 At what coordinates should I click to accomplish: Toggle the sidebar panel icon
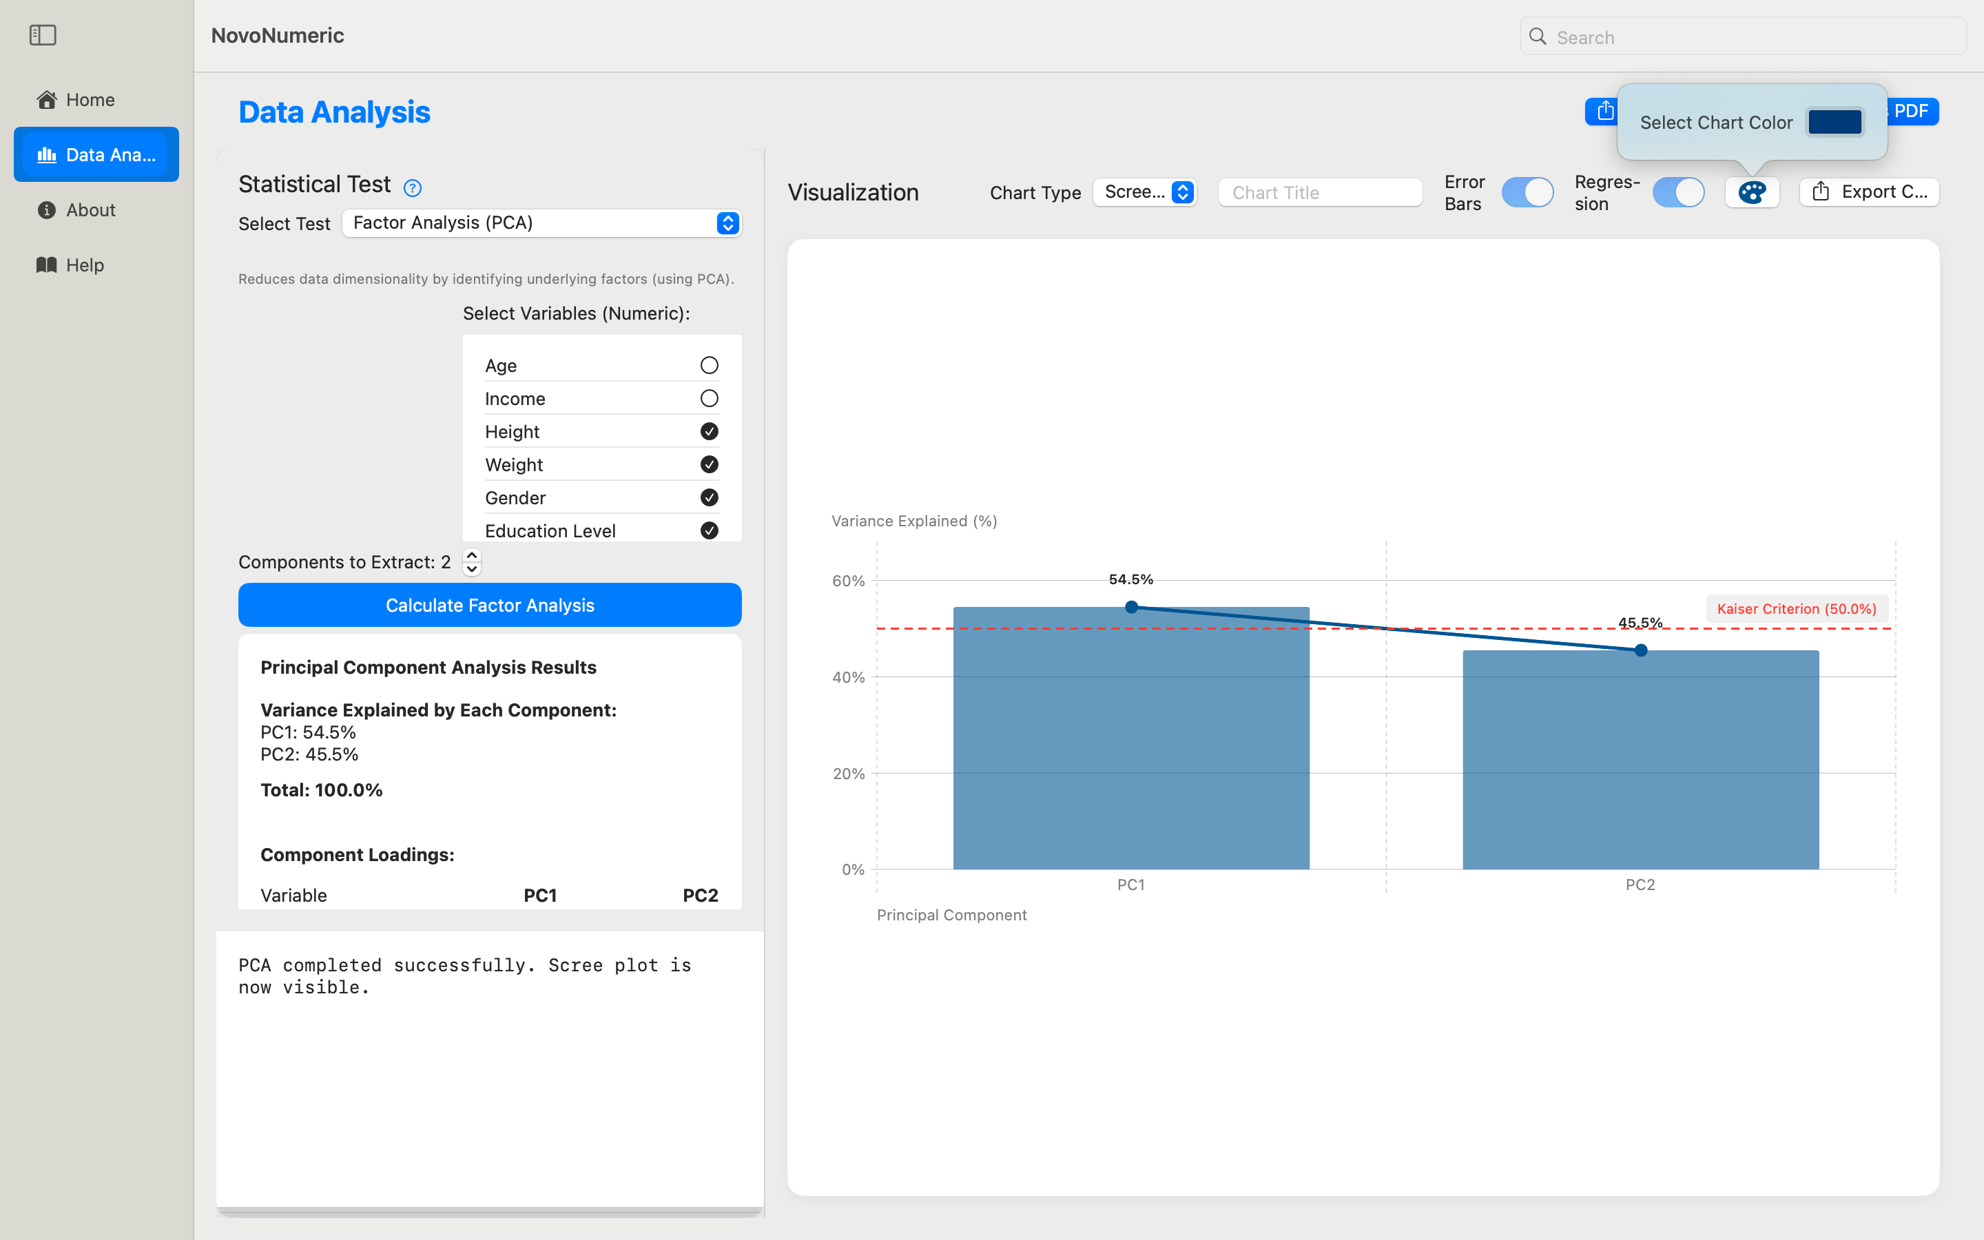click(x=43, y=35)
